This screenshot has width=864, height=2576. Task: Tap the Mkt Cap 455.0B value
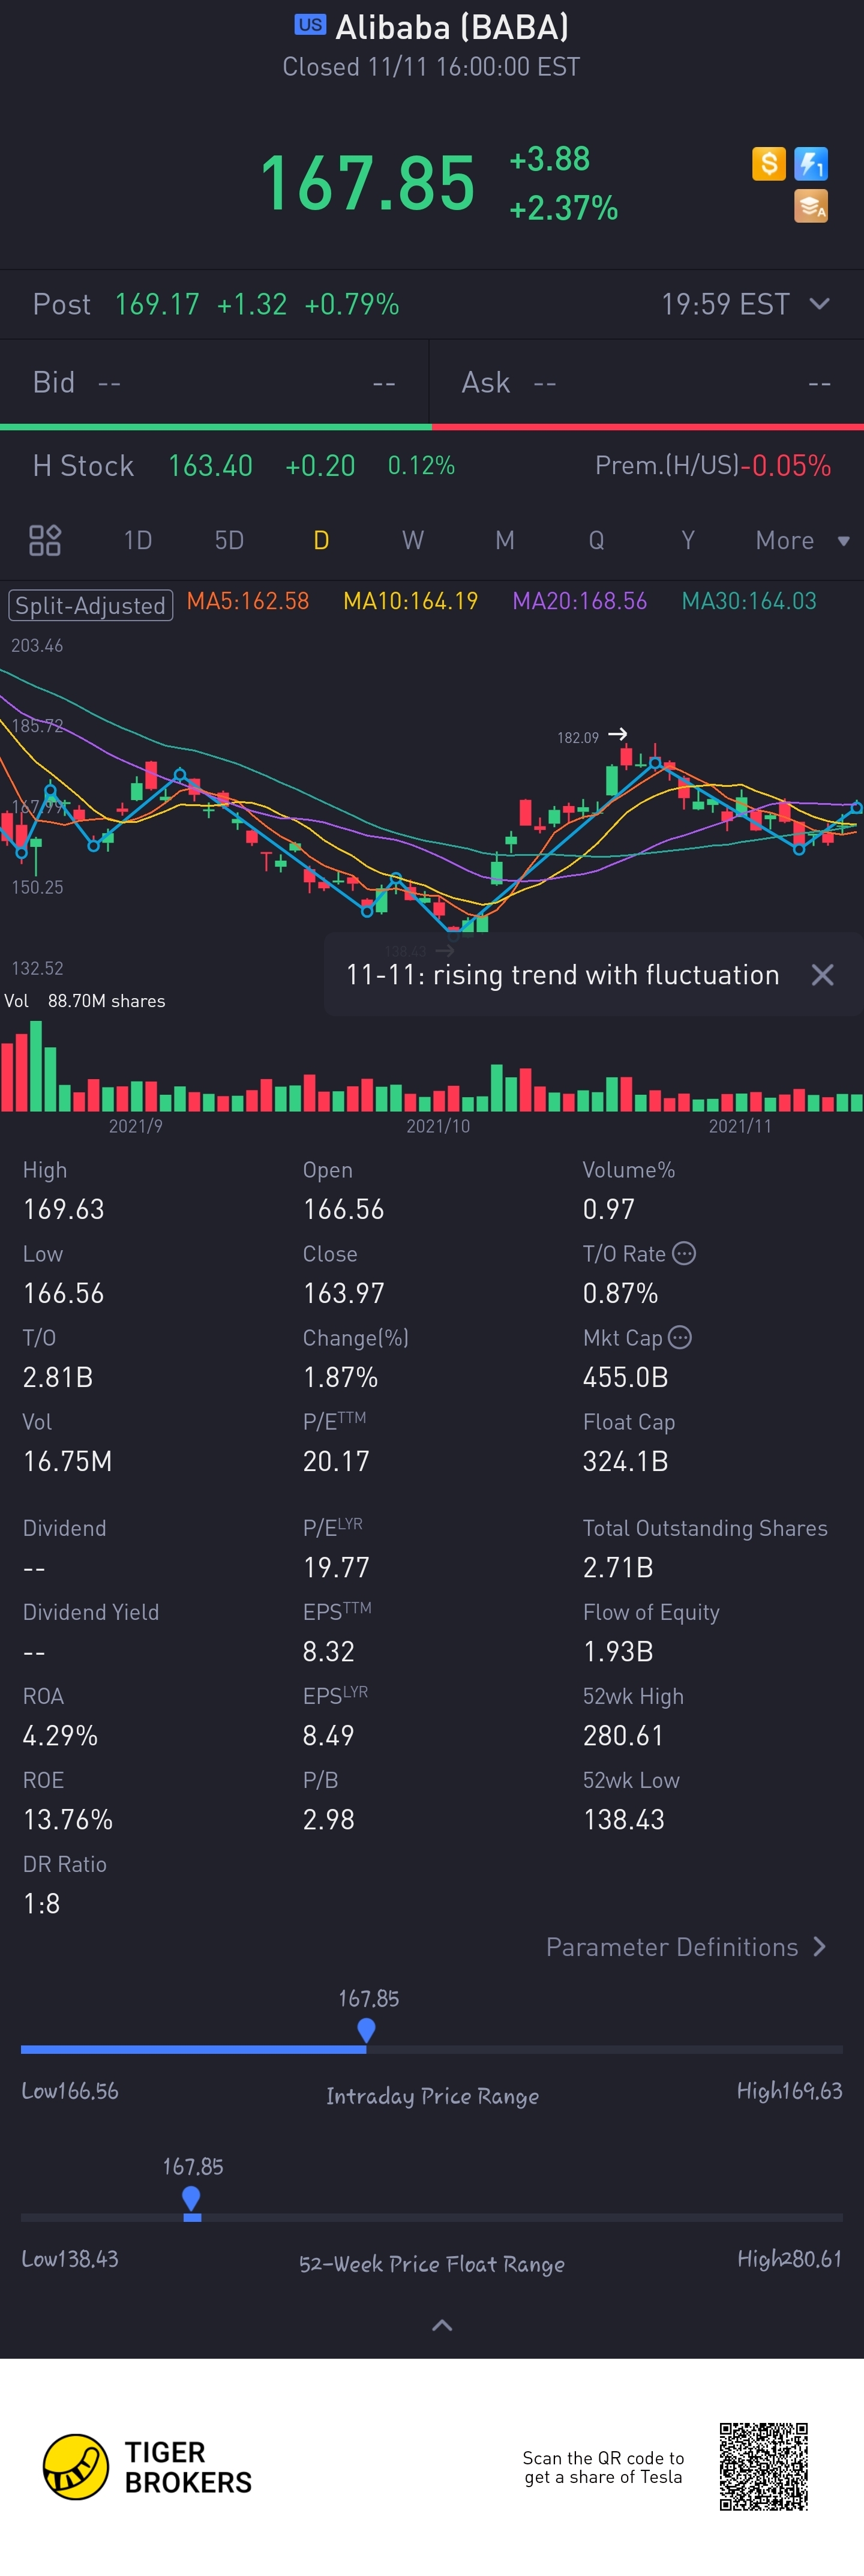(625, 1377)
